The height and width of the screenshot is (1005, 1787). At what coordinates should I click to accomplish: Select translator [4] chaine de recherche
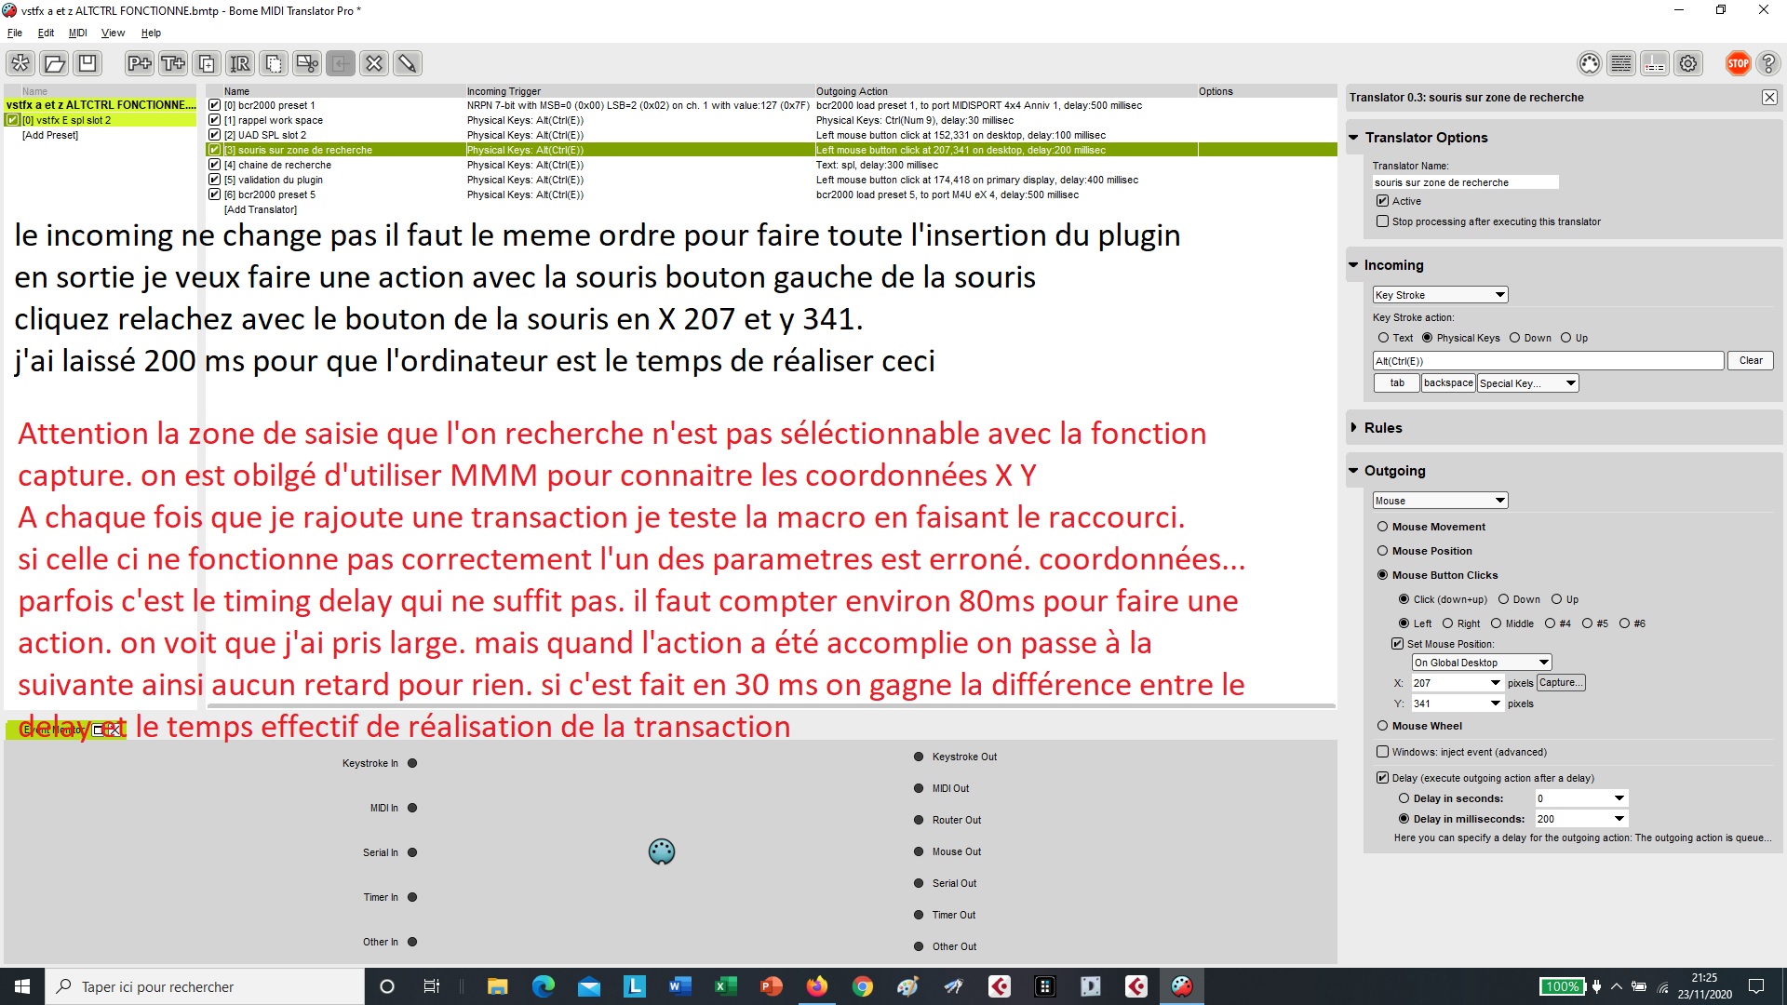279,165
